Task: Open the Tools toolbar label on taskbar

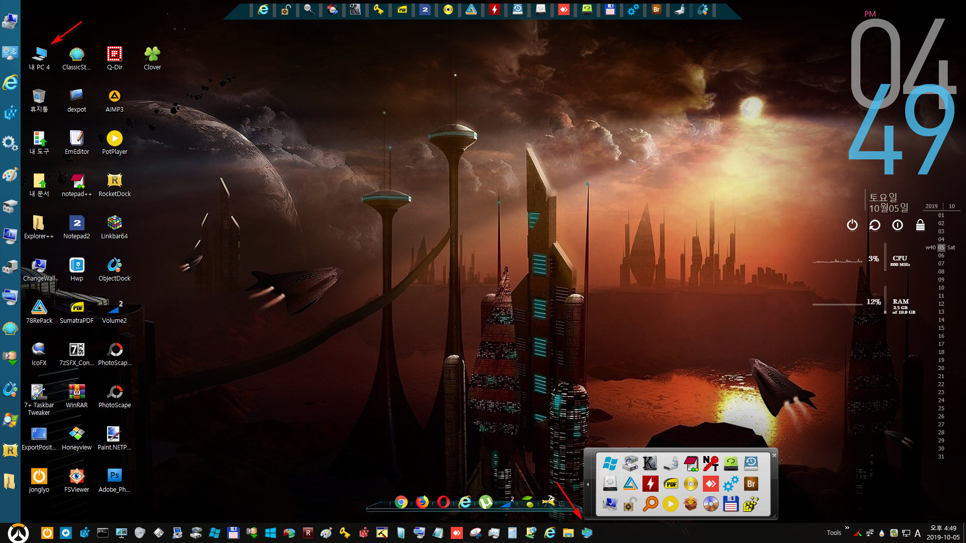Action: point(834,532)
